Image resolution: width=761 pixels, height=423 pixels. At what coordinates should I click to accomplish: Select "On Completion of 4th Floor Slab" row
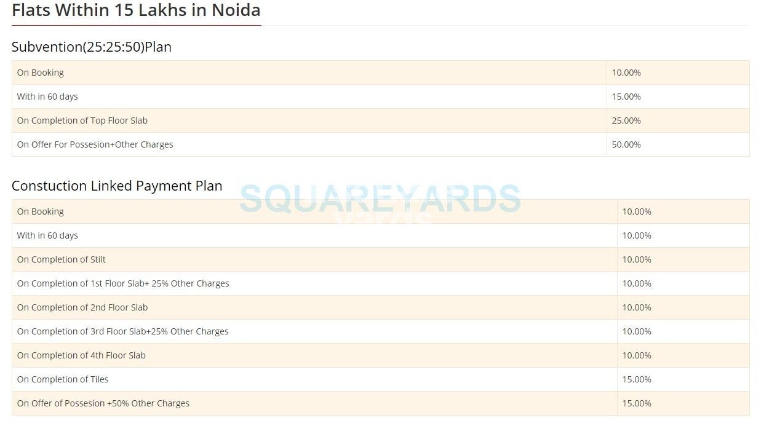(82, 355)
